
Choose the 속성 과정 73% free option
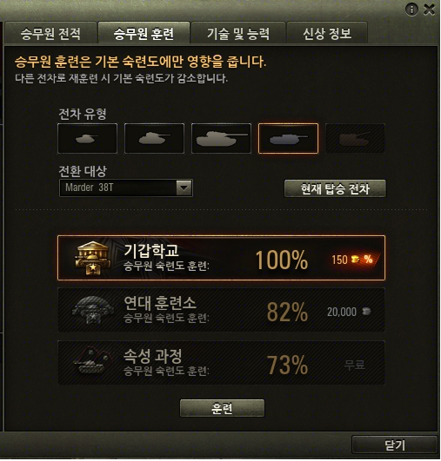click(221, 363)
